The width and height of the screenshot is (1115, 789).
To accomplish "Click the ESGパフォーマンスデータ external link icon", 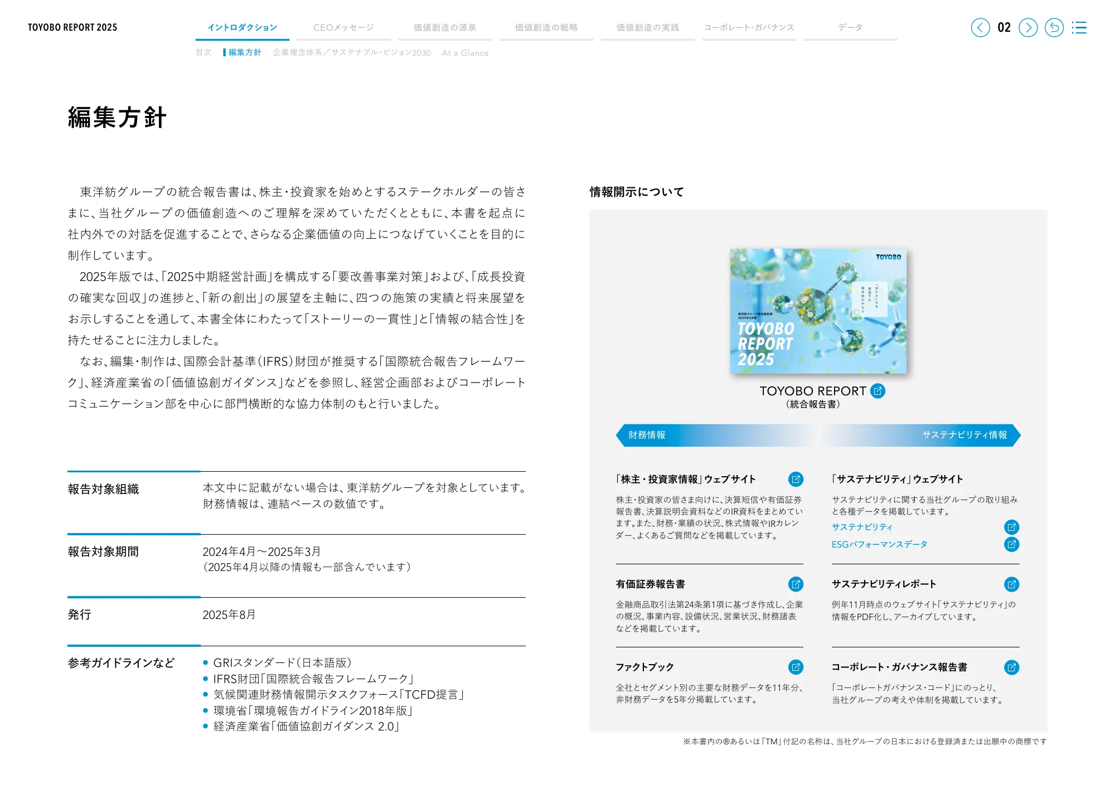I will point(1012,544).
